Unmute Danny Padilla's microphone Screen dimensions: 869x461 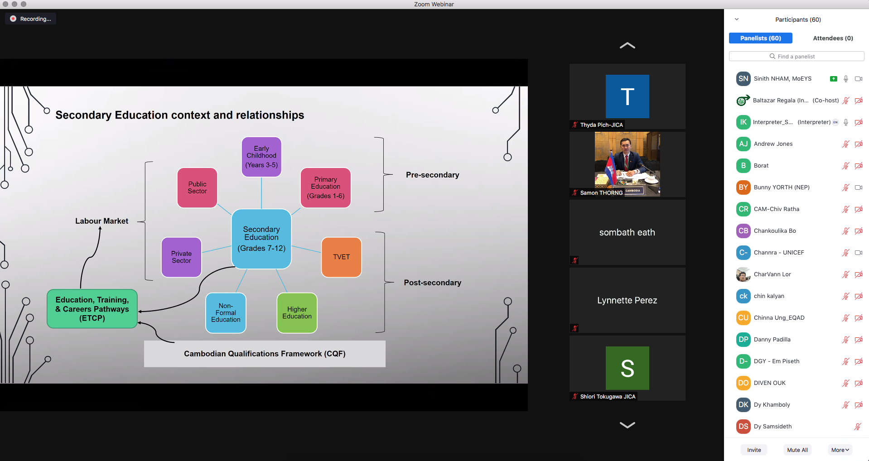click(845, 340)
